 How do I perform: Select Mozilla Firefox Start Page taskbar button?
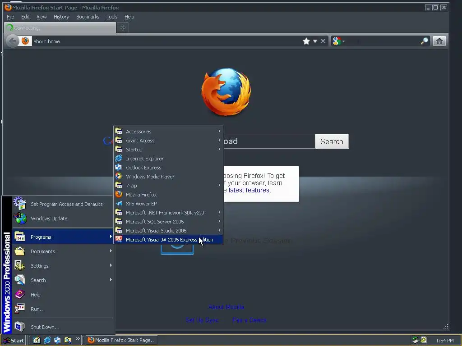pyautogui.click(x=121, y=340)
